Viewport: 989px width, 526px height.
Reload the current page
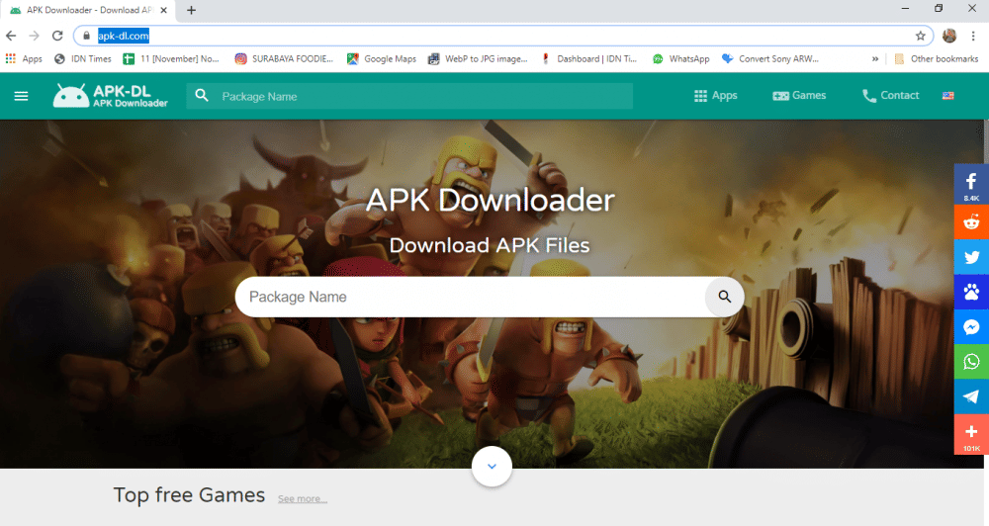57,36
